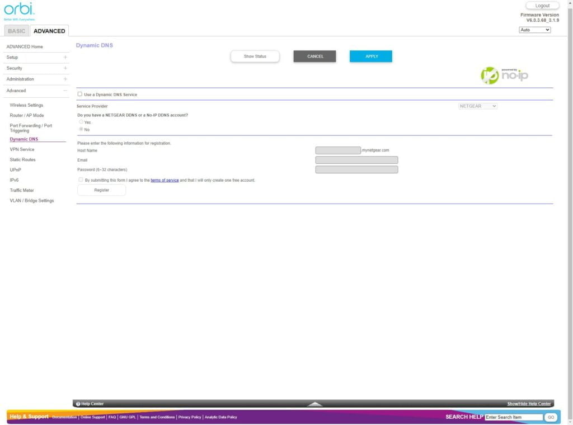Select the Yes radio button
This screenshot has width=573, height=425.
coord(81,122)
